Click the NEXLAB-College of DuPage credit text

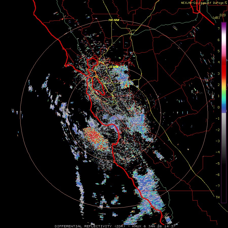(204, 3)
